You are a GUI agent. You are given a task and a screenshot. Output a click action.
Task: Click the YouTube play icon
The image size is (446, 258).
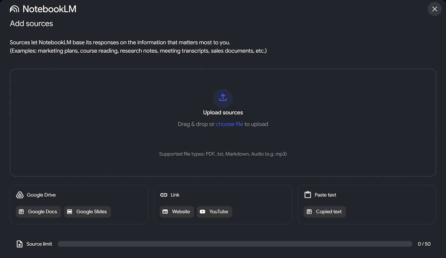pyautogui.click(x=202, y=212)
